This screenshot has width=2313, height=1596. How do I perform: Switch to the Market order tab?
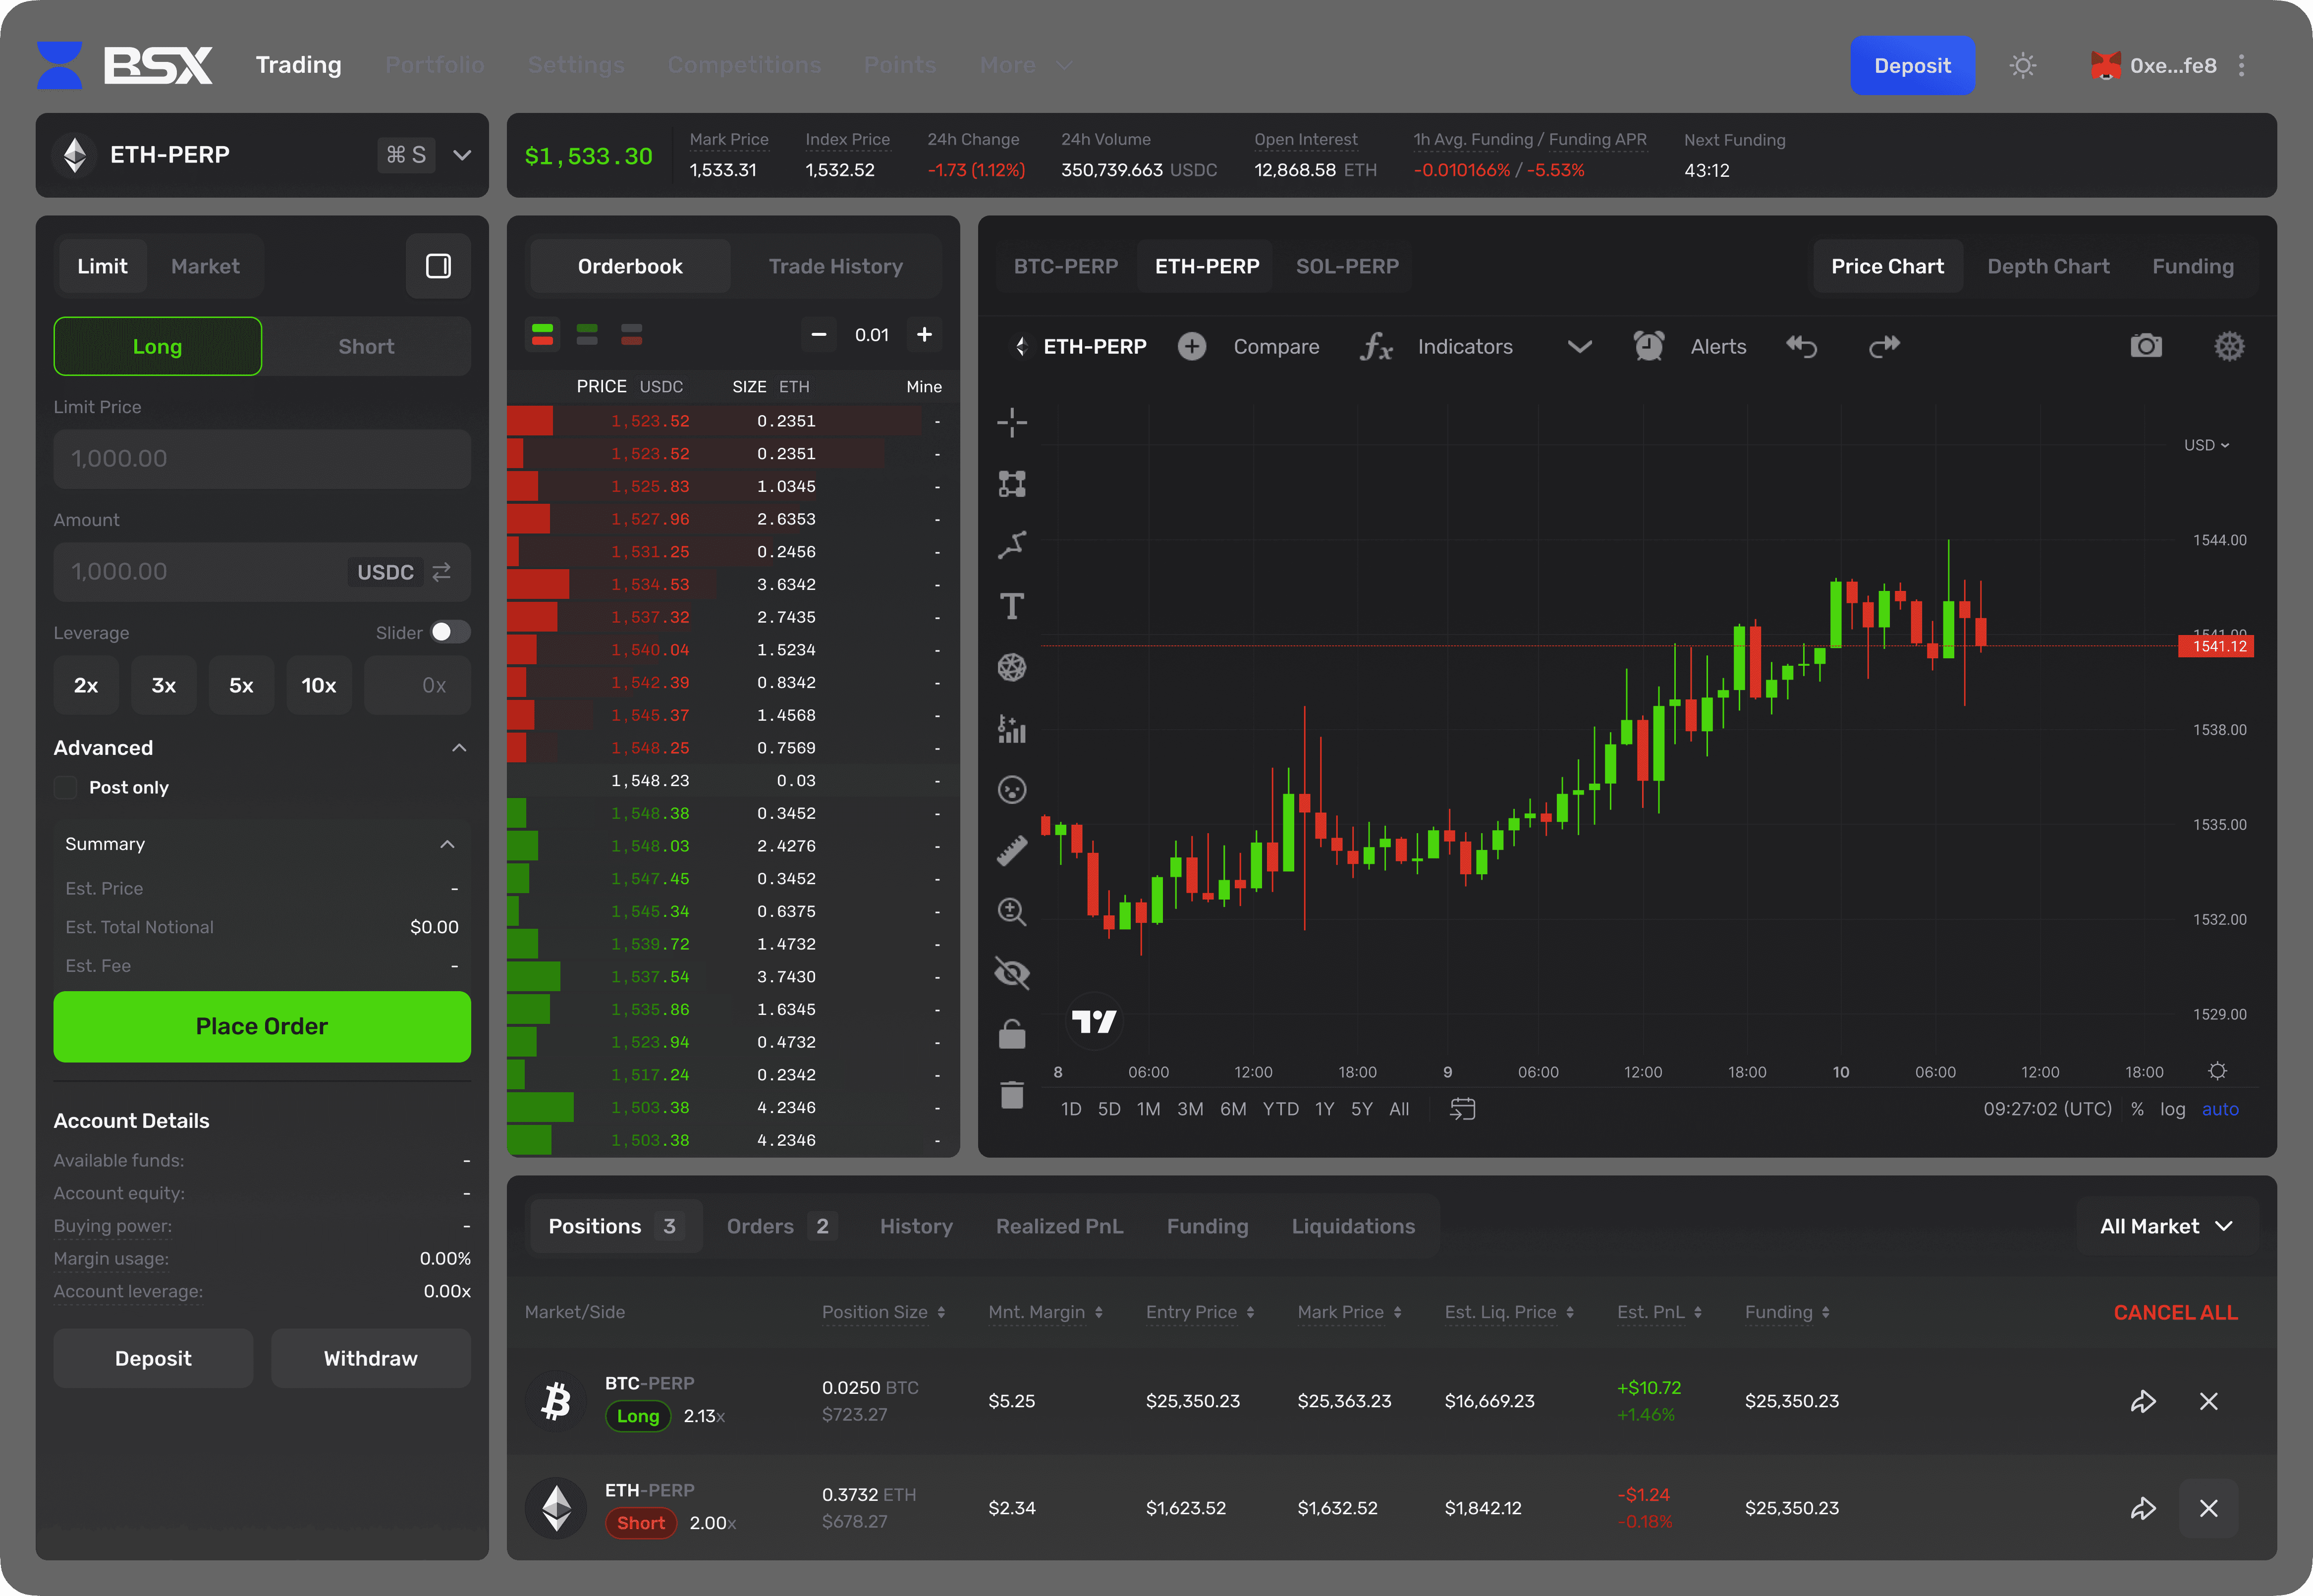click(205, 266)
